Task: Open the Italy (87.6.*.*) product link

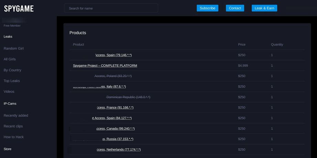Action: 99,86
